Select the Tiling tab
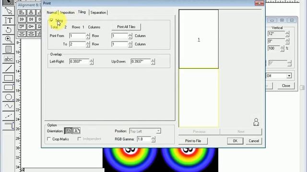Image resolution: width=307 pixels, height=172 pixels. pos(82,12)
